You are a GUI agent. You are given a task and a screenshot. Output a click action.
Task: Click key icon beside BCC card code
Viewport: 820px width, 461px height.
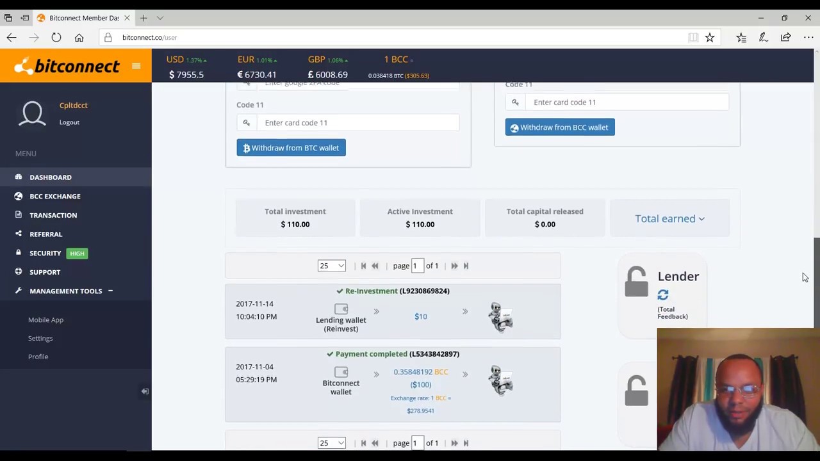(x=515, y=102)
